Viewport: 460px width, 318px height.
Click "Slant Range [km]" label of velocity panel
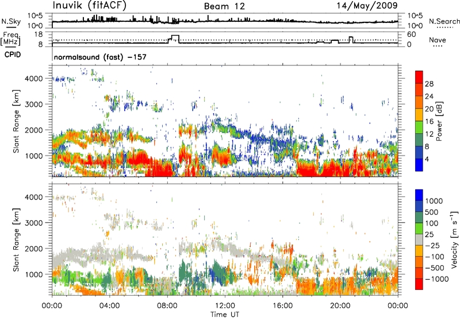pos(16,240)
